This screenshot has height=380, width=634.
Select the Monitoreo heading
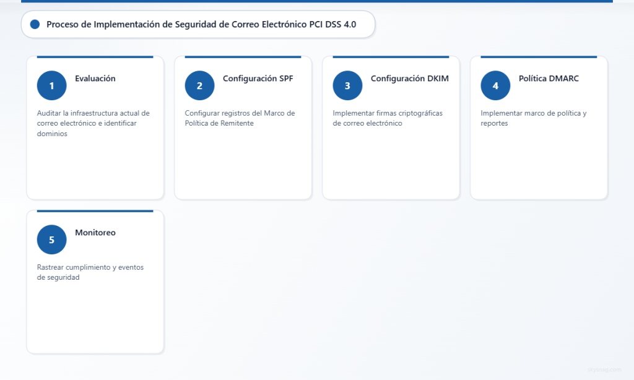tap(95, 233)
